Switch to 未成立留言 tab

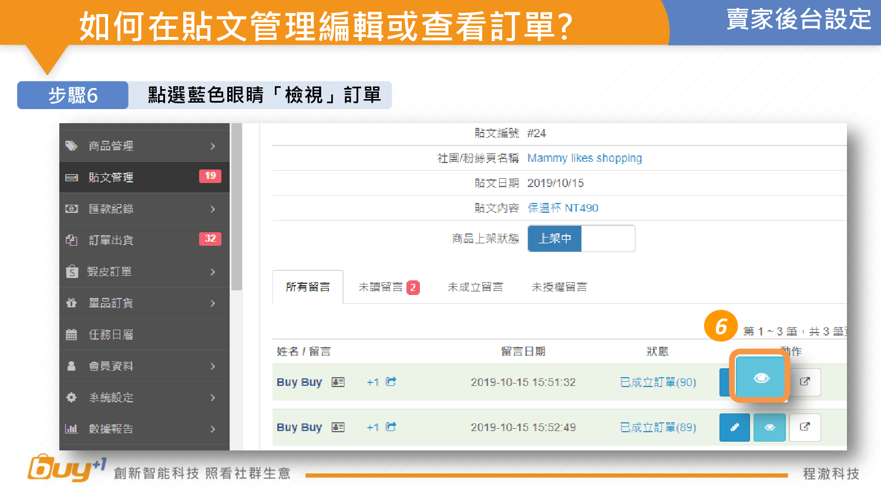(x=475, y=287)
